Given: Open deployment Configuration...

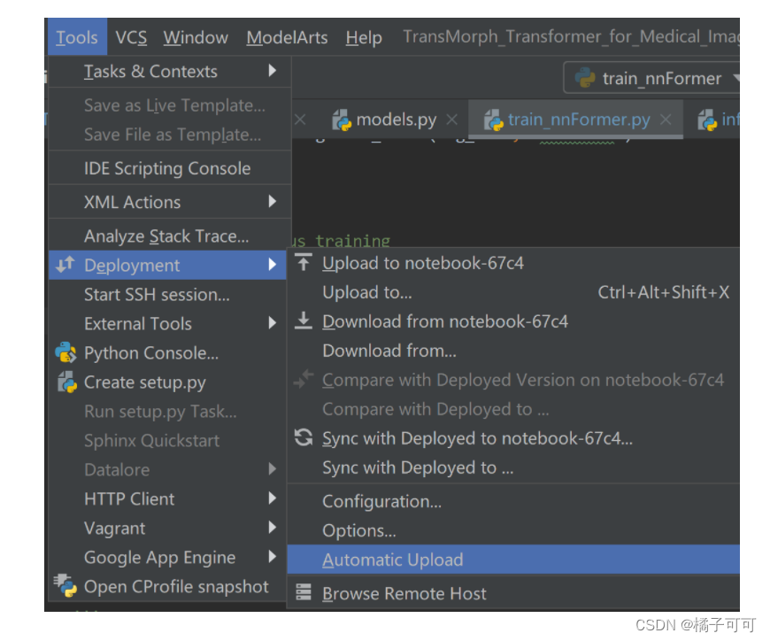Looking at the screenshot, I should tap(513, 501).
